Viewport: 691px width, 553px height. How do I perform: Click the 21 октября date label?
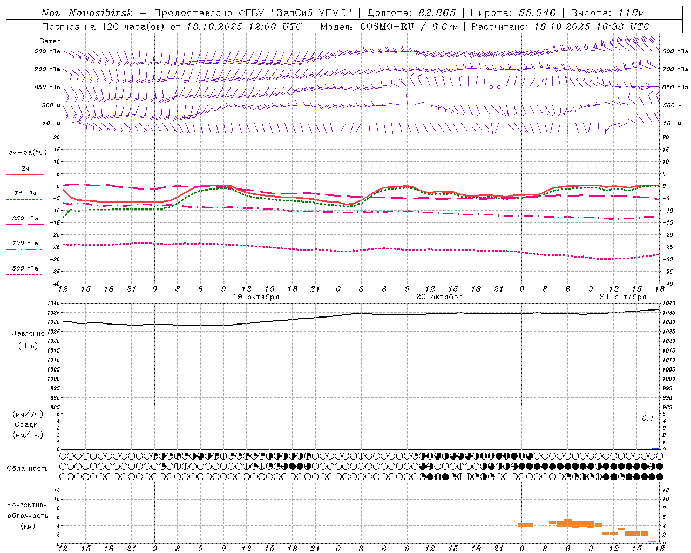623,297
